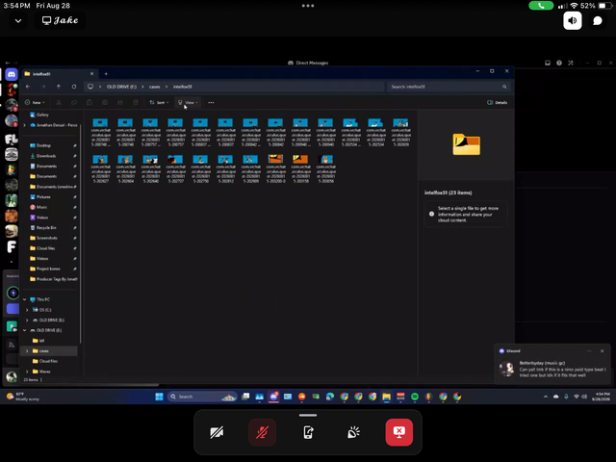The width and height of the screenshot is (616, 462).
Task: Select the last thumbnail ending 5-203056
Action: point(326,169)
